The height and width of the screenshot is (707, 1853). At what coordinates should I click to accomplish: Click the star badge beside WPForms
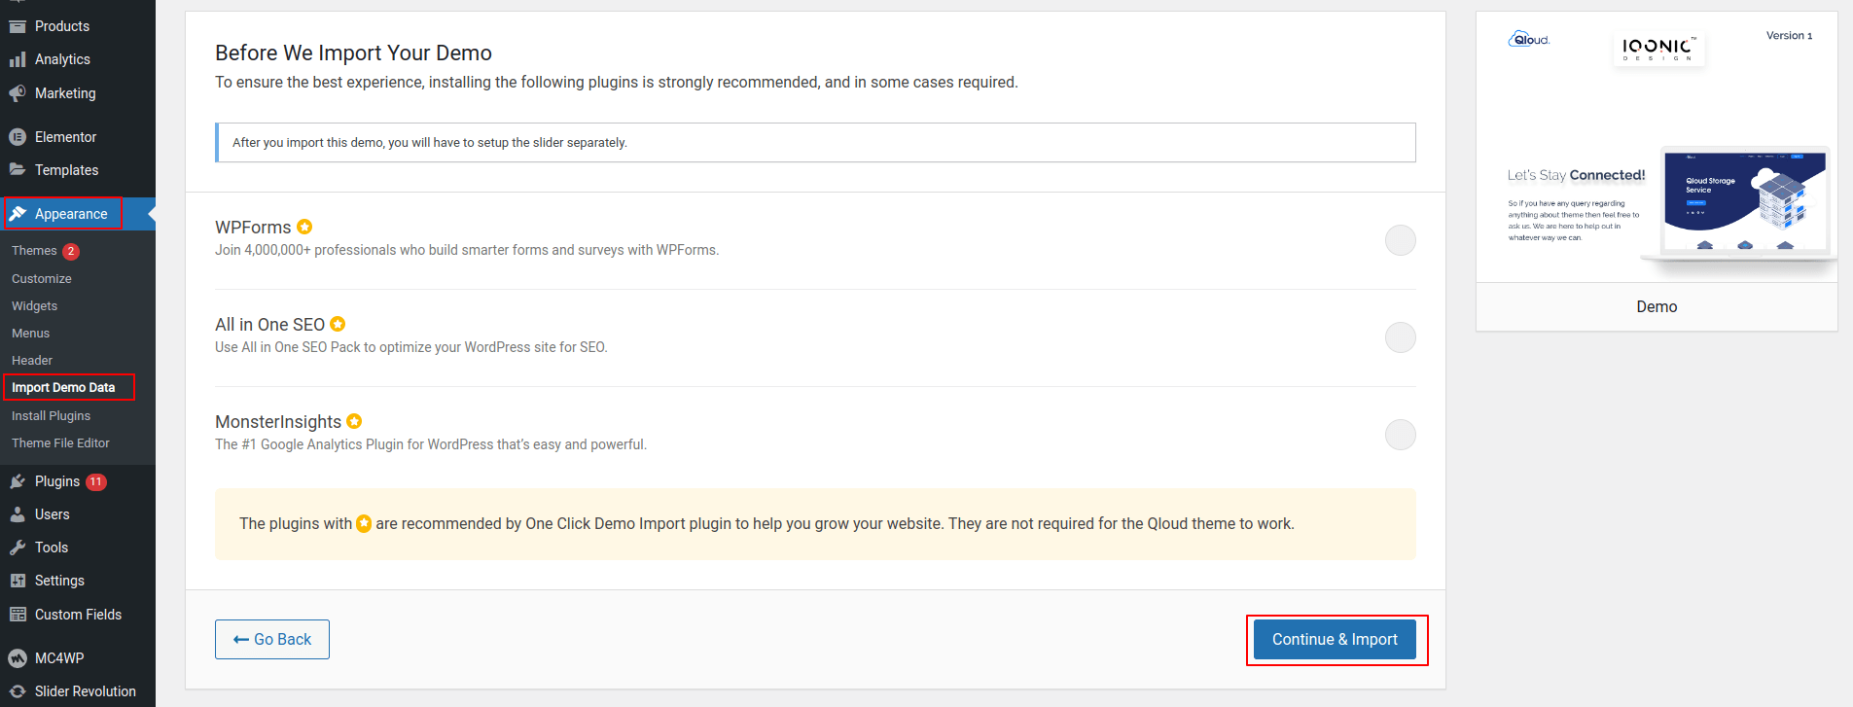coord(304,227)
